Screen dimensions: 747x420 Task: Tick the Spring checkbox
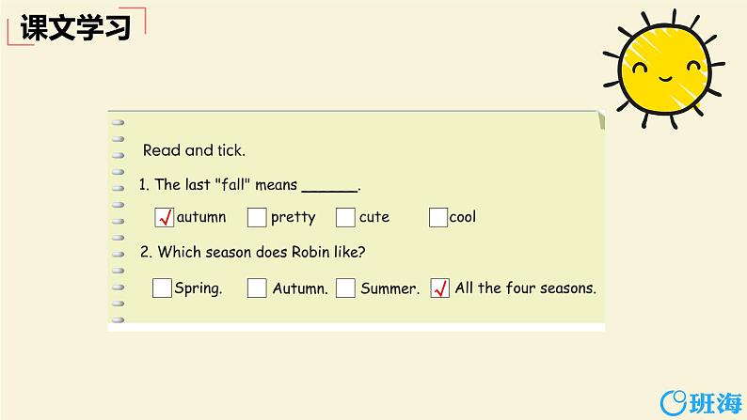[162, 288]
